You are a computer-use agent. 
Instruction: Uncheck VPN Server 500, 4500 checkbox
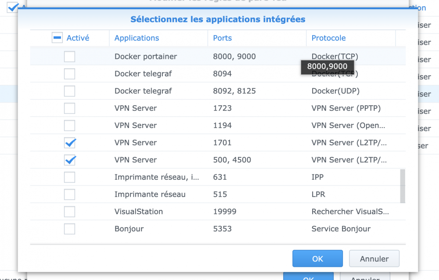pyautogui.click(x=69, y=160)
